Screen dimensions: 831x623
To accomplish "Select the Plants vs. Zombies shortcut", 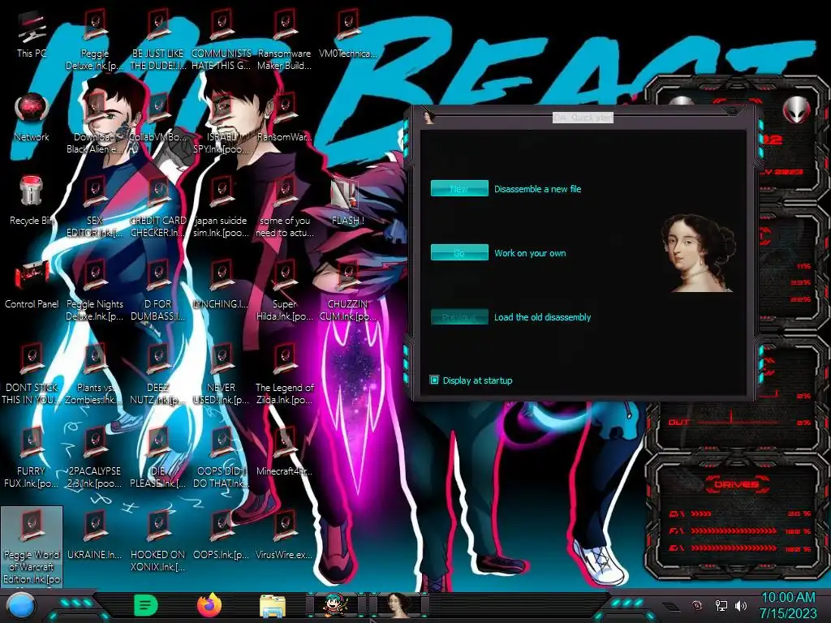I will coord(95,375).
